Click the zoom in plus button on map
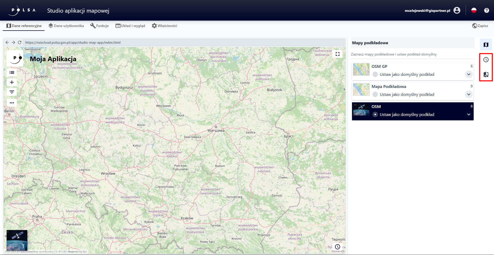 point(12,82)
